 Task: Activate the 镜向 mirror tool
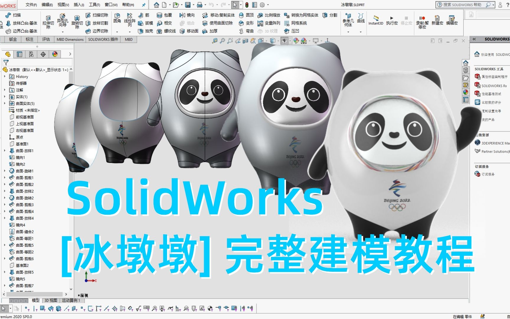[x=183, y=15]
